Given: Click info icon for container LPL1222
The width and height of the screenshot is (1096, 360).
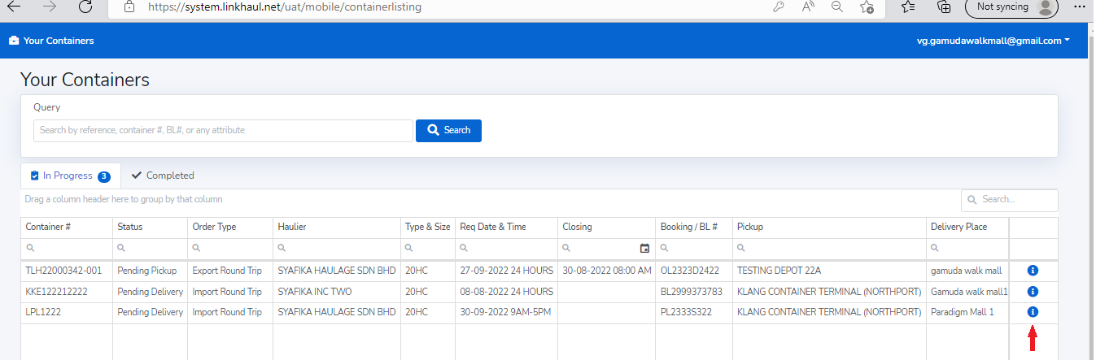Looking at the screenshot, I should tap(1033, 312).
